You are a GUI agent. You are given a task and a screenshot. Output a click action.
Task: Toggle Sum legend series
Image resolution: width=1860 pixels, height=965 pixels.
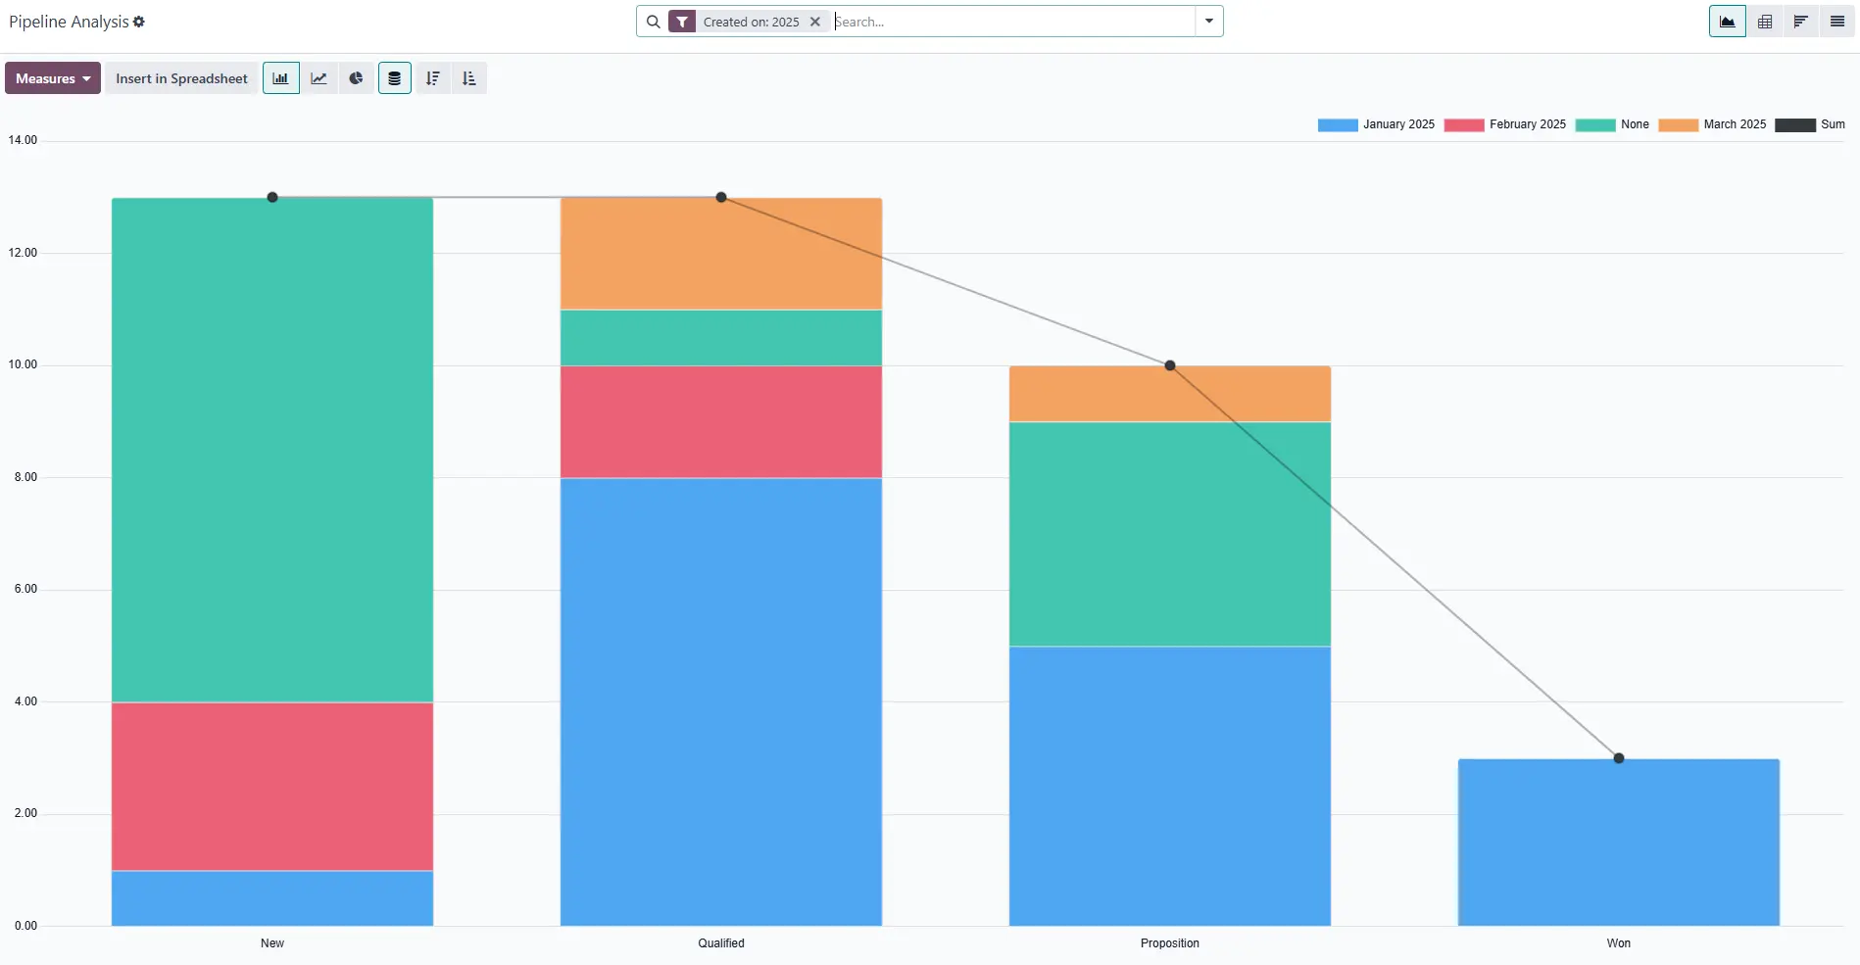1810,124
